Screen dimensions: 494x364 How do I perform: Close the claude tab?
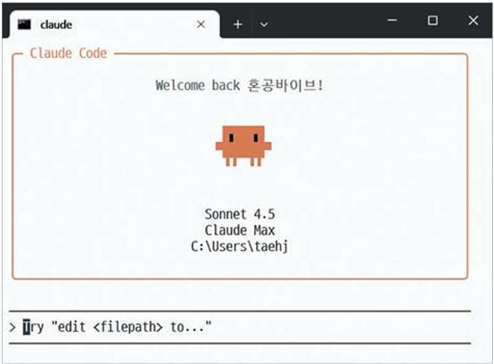pyautogui.click(x=201, y=24)
